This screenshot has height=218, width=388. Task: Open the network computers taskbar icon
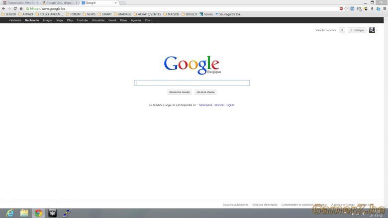click(x=67, y=213)
